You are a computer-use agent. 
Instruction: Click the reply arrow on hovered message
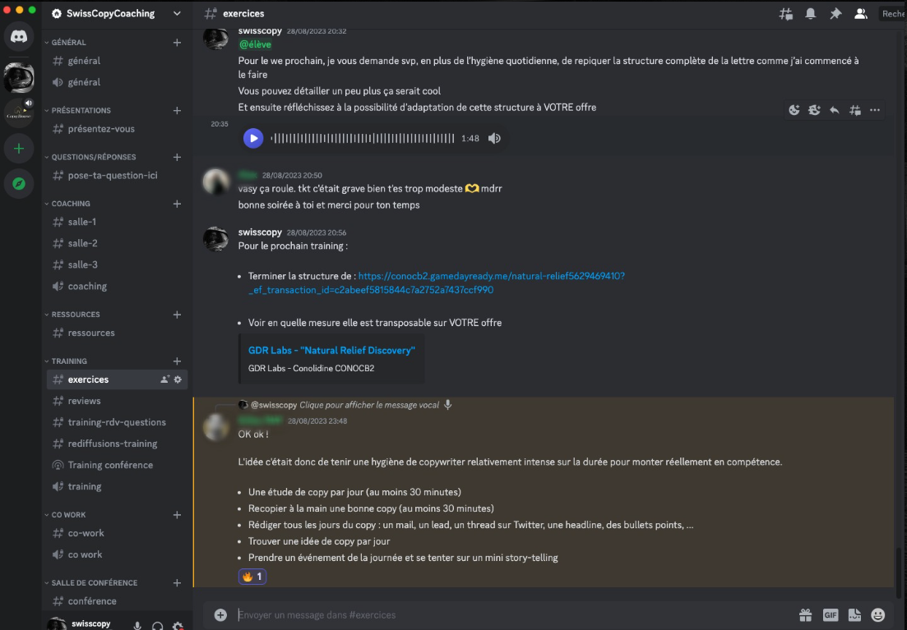tap(835, 110)
